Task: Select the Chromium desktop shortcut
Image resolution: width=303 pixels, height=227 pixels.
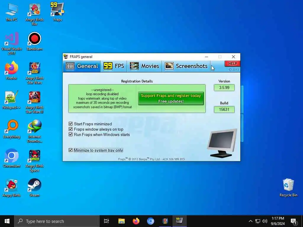Action: (x=12, y=158)
